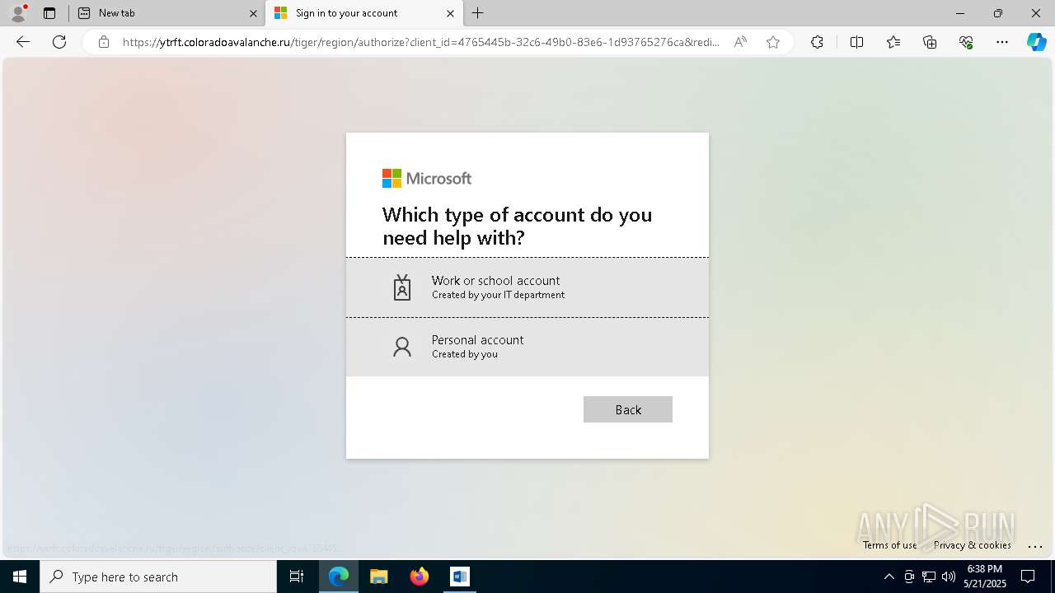1055x593 pixels.
Task: Refresh the page
Action: click(59, 42)
